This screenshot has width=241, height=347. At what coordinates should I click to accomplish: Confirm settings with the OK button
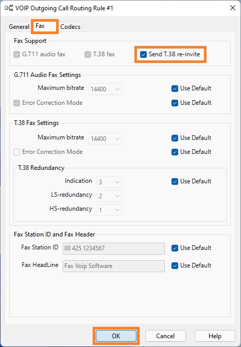(116, 336)
